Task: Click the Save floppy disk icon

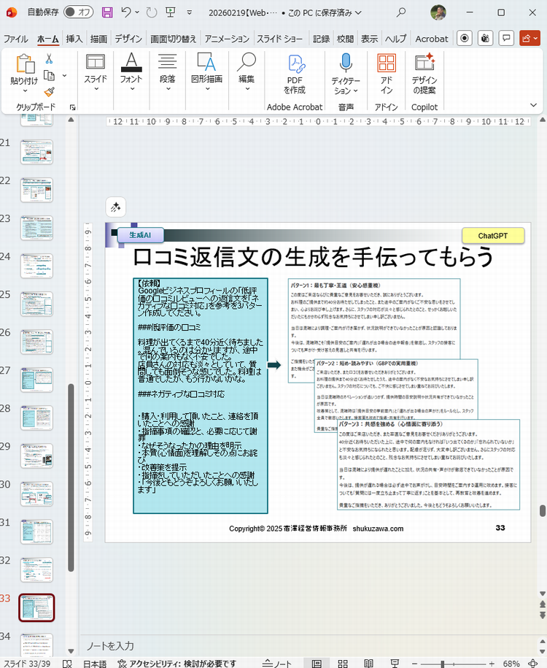Action: 107,12
